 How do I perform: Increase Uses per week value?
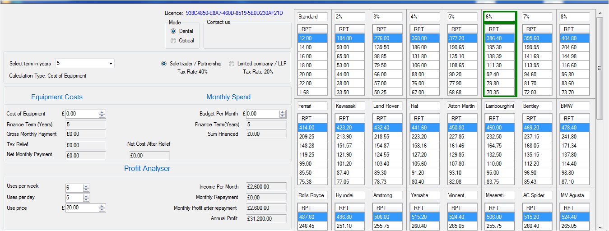coord(86,186)
